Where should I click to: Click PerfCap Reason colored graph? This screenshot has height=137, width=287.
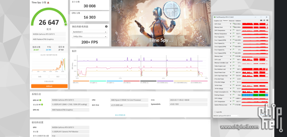tap(255, 95)
